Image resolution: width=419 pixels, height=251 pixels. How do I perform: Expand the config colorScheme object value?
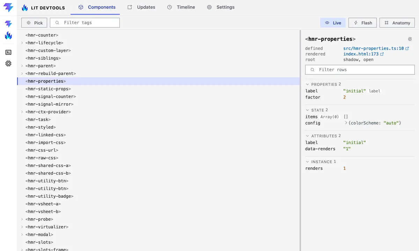coord(346,123)
